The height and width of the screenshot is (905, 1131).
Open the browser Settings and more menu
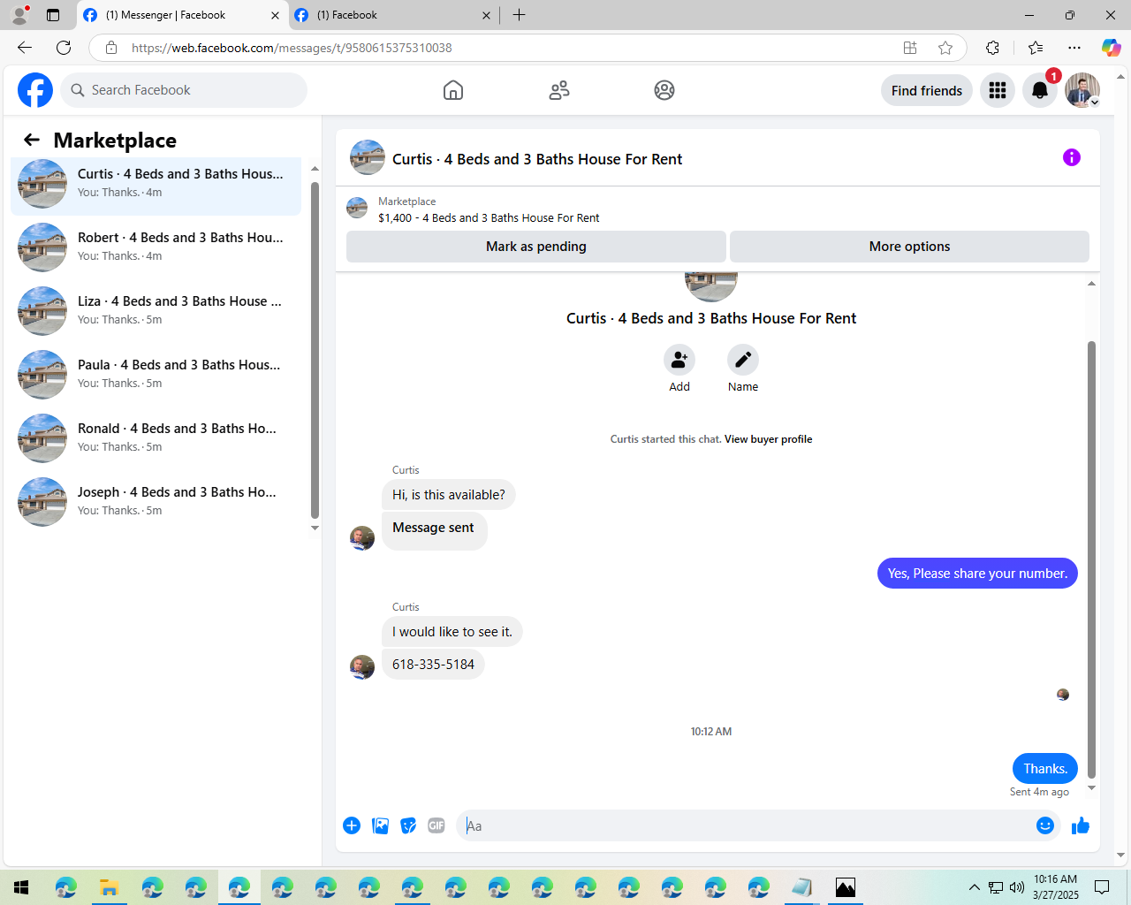pos(1074,48)
